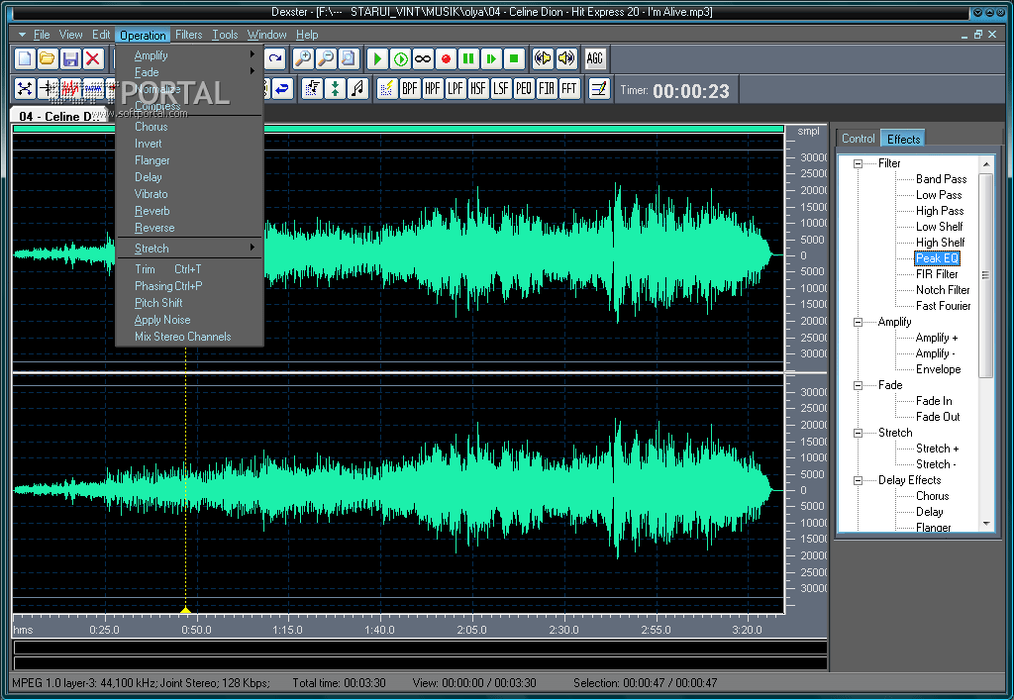The image size is (1014, 700).
Task: Click the Redo arrow icon
Action: point(275,58)
